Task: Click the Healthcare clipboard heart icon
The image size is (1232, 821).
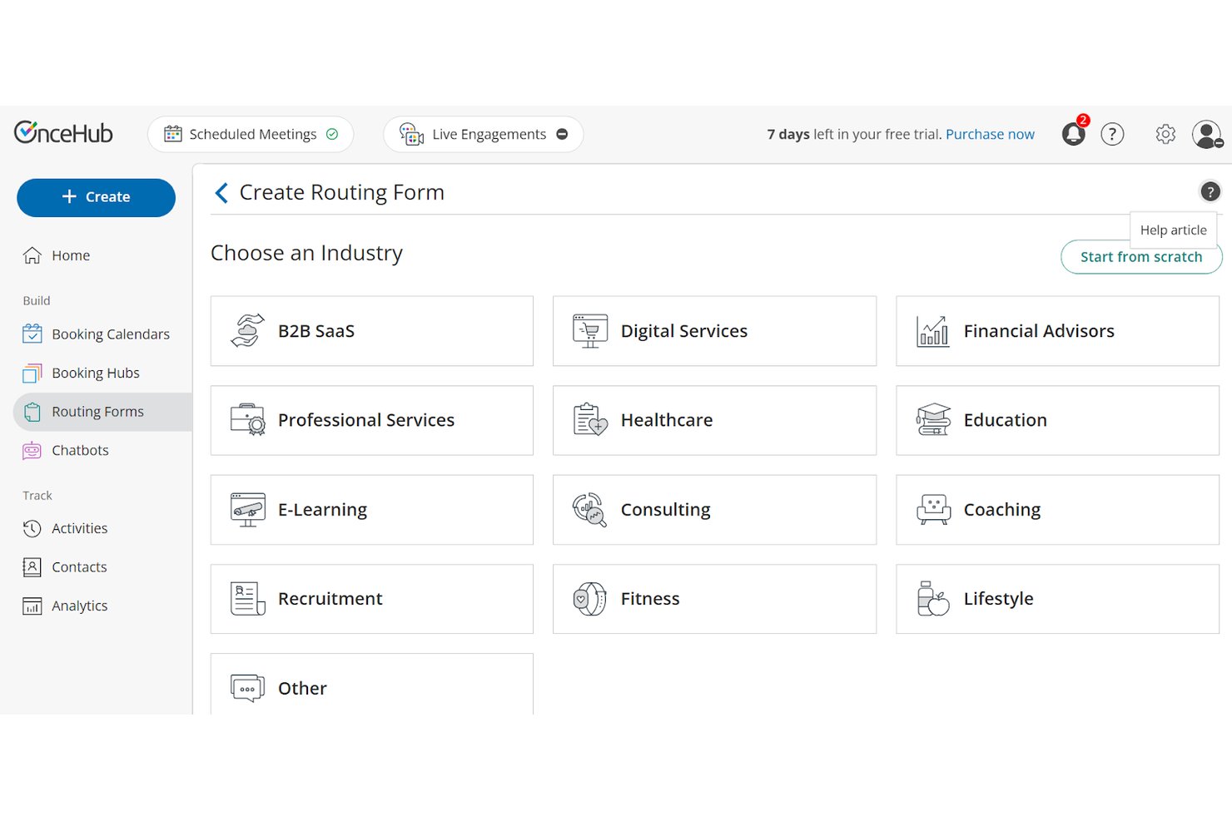Action: point(590,420)
